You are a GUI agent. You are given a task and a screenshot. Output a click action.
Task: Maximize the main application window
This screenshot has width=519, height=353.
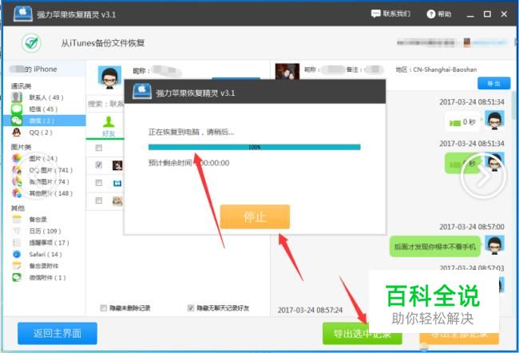point(487,14)
